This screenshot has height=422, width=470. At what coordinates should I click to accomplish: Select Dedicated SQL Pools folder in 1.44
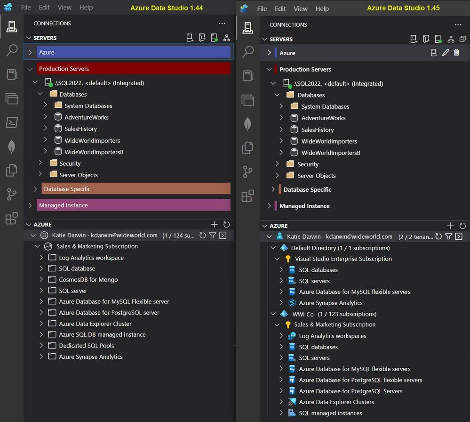click(x=86, y=345)
